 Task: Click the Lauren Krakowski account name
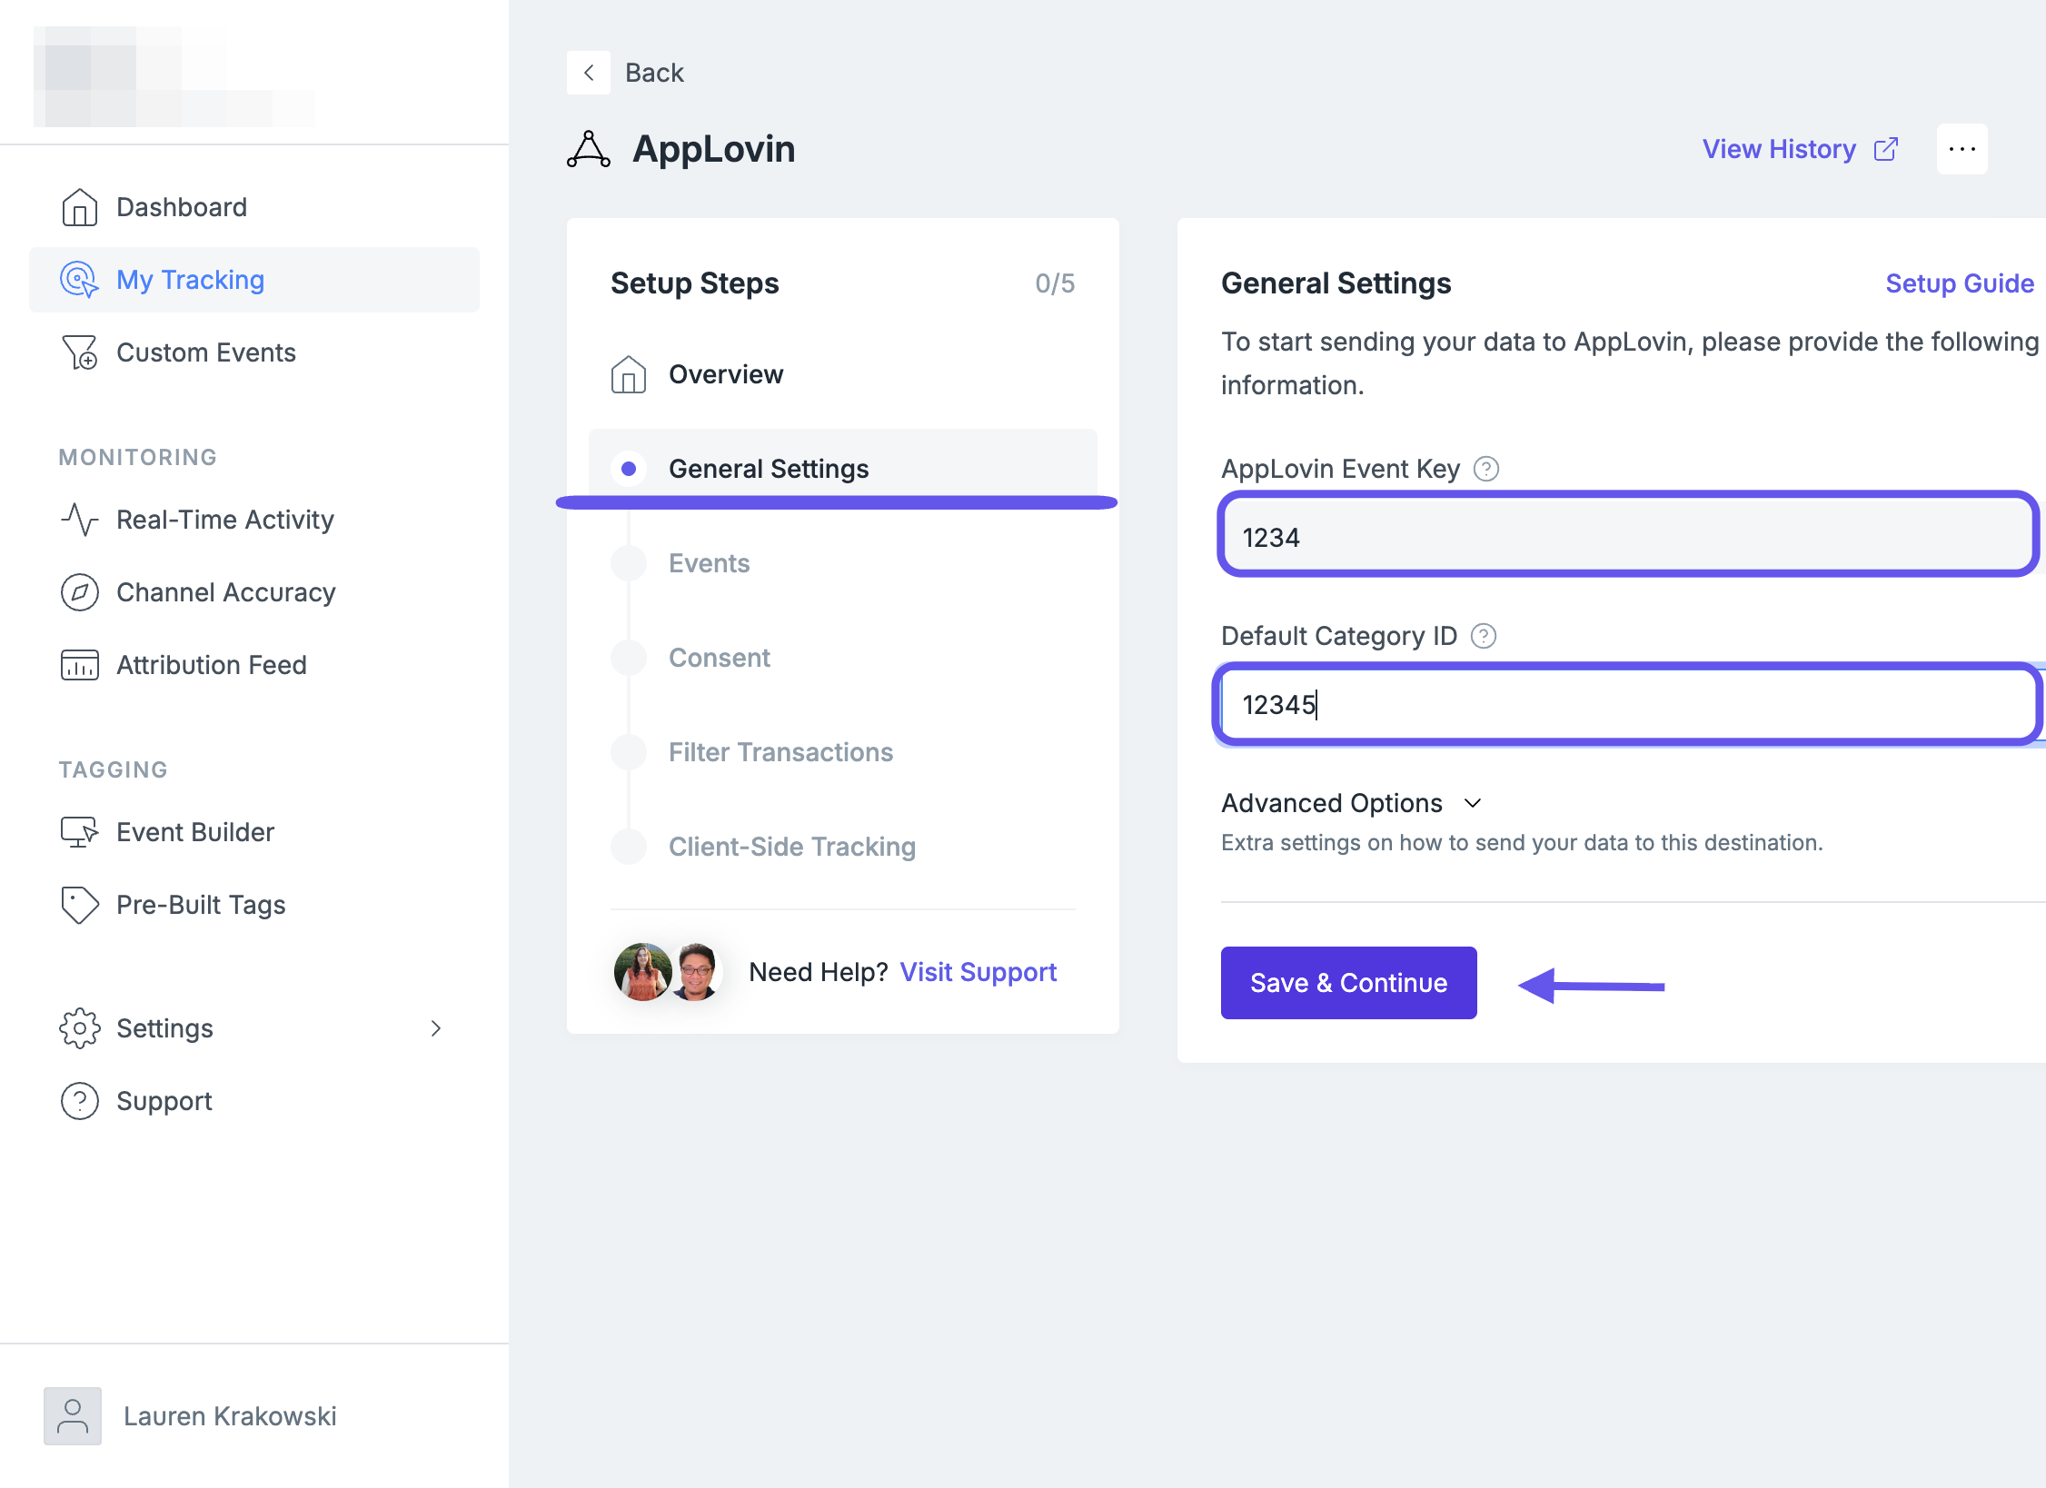point(230,1416)
